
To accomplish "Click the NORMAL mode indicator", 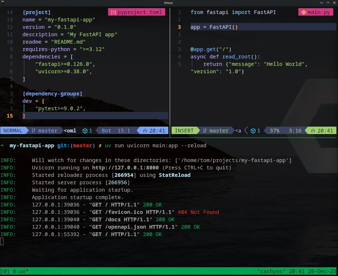I will [13, 131].
